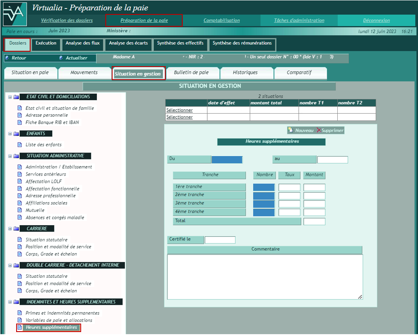This screenshot has height=335, width=418.
Task: Switch to the Bulletin de paie tab
Action: (x=191, y=73)
